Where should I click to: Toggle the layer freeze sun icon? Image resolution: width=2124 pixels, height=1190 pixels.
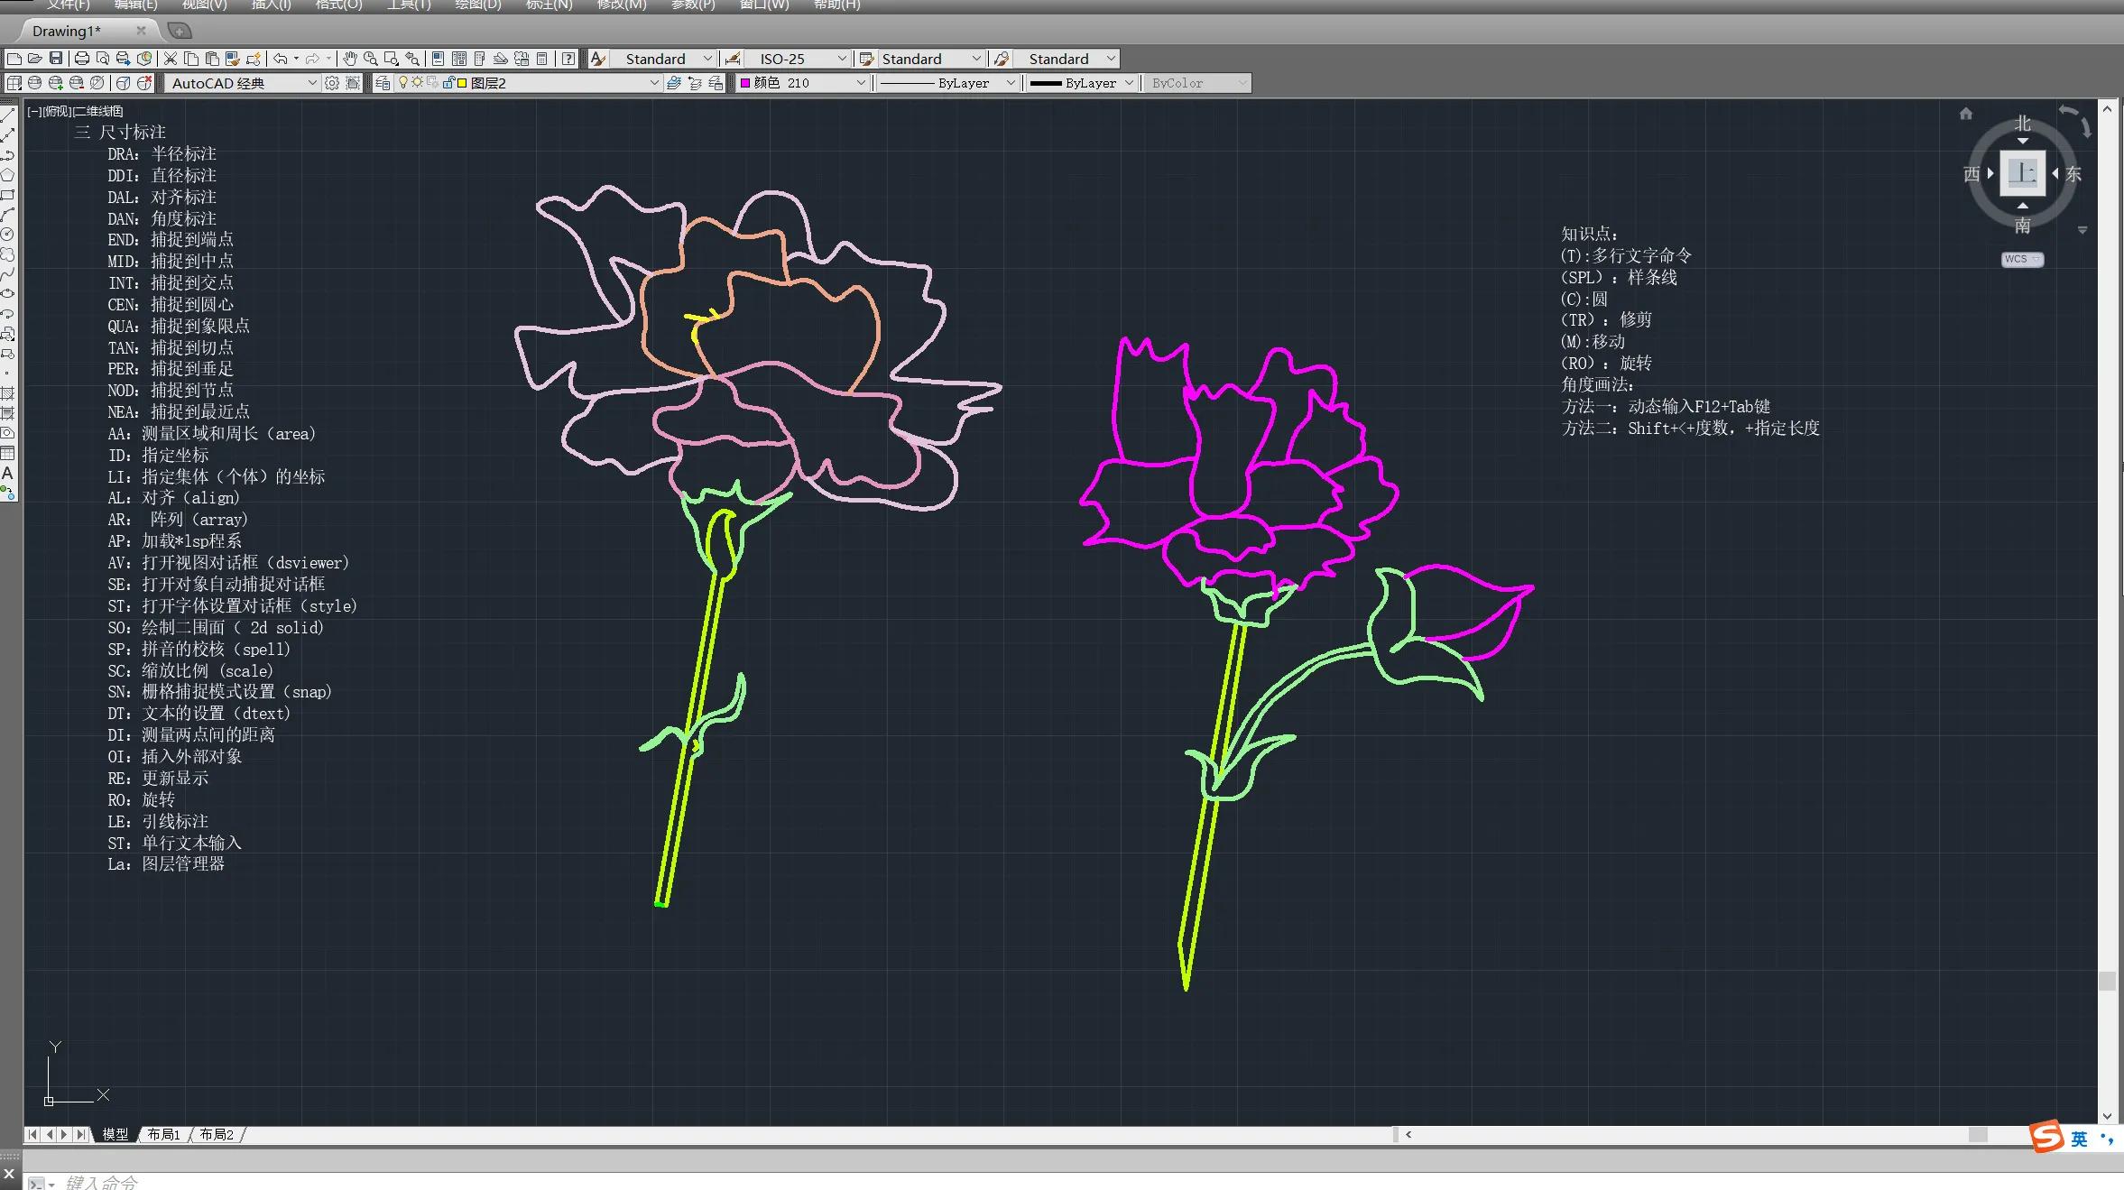[418, 83]
